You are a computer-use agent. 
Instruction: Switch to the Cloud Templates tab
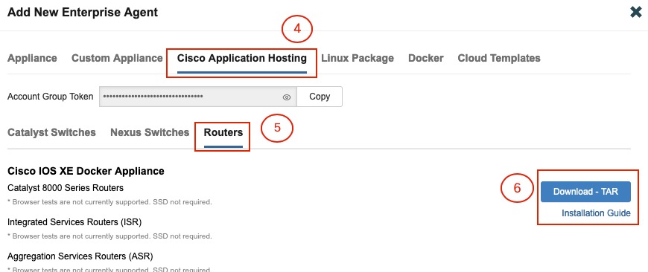pos(499,58)
